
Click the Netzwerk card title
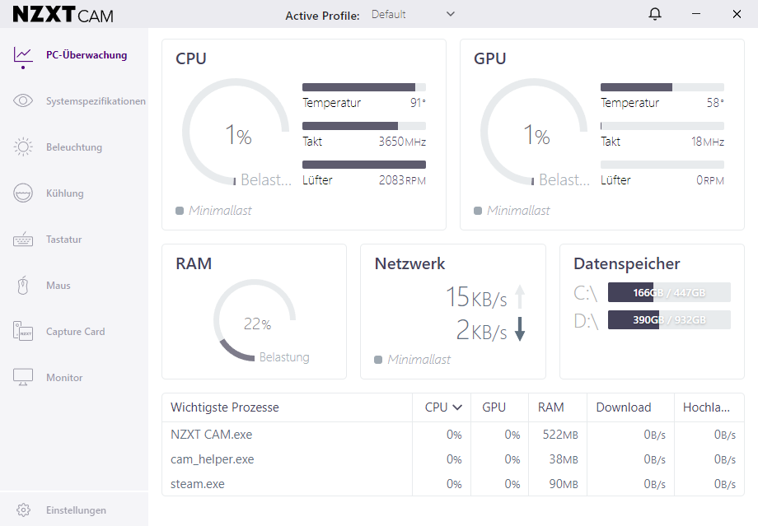[x=409, y=263]
